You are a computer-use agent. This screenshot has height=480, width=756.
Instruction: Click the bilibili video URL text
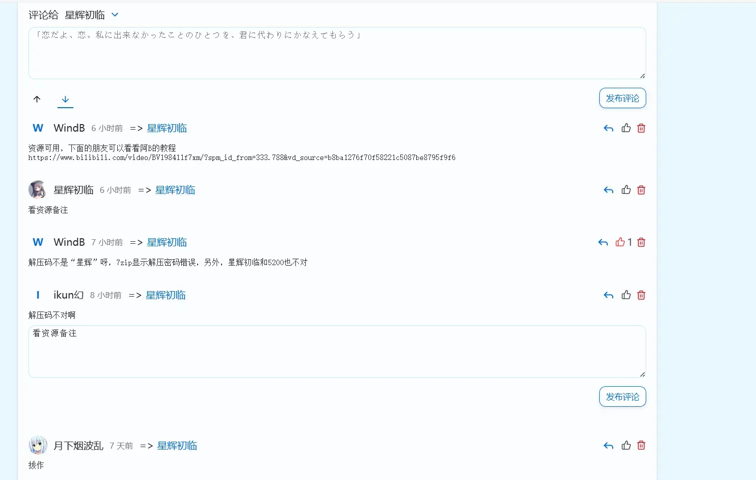(x=242, y=158)
